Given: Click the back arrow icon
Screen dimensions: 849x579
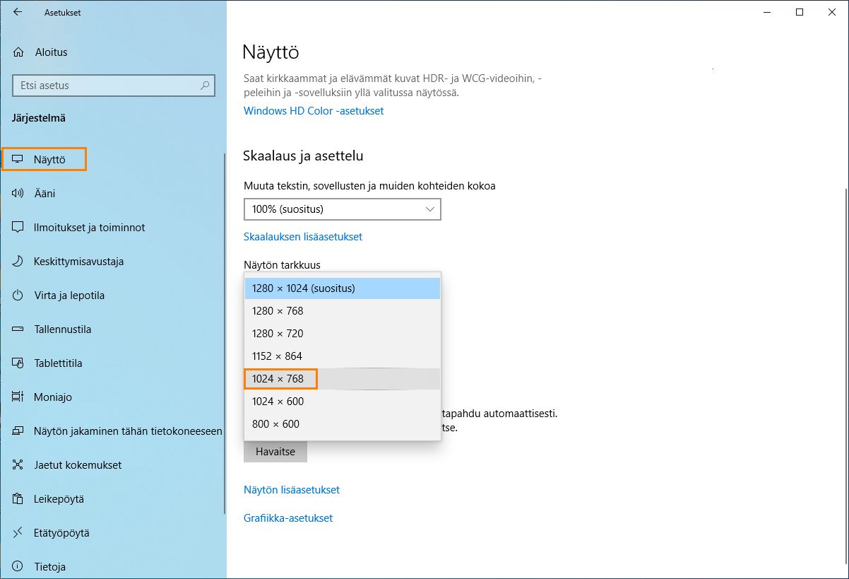Looking at the screenshot, I should click(x=18, y=12).
